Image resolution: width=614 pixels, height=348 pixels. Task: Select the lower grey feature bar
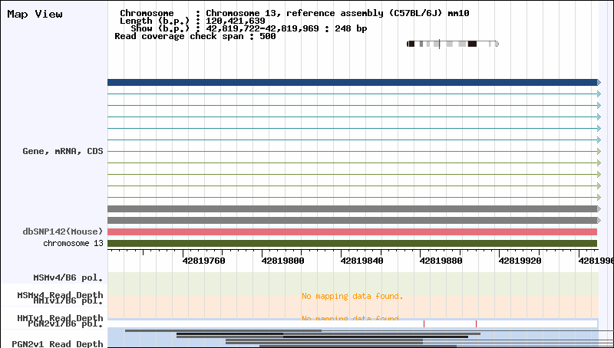pyautogui.click(x=352, y=220)
